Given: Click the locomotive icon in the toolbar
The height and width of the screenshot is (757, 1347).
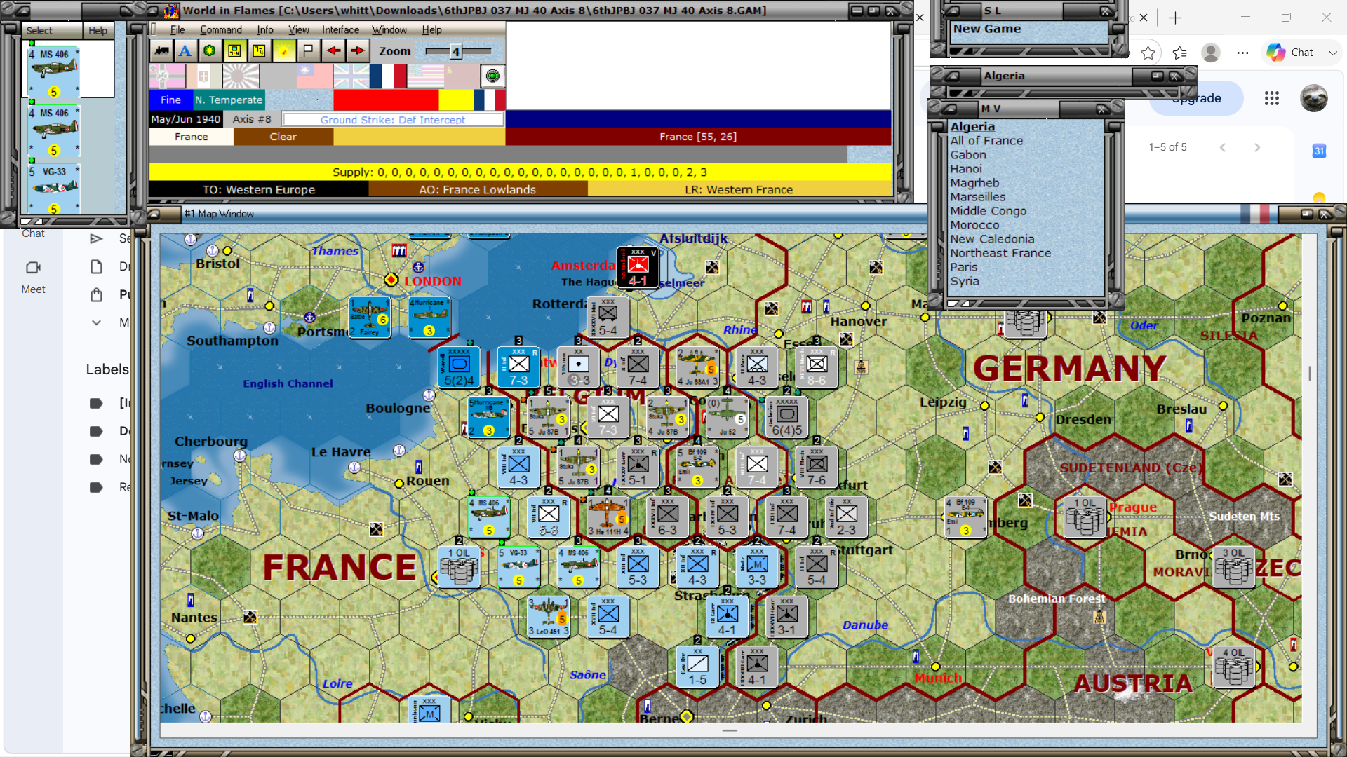Looking at the screenshot, I should (x=162, y=50).
